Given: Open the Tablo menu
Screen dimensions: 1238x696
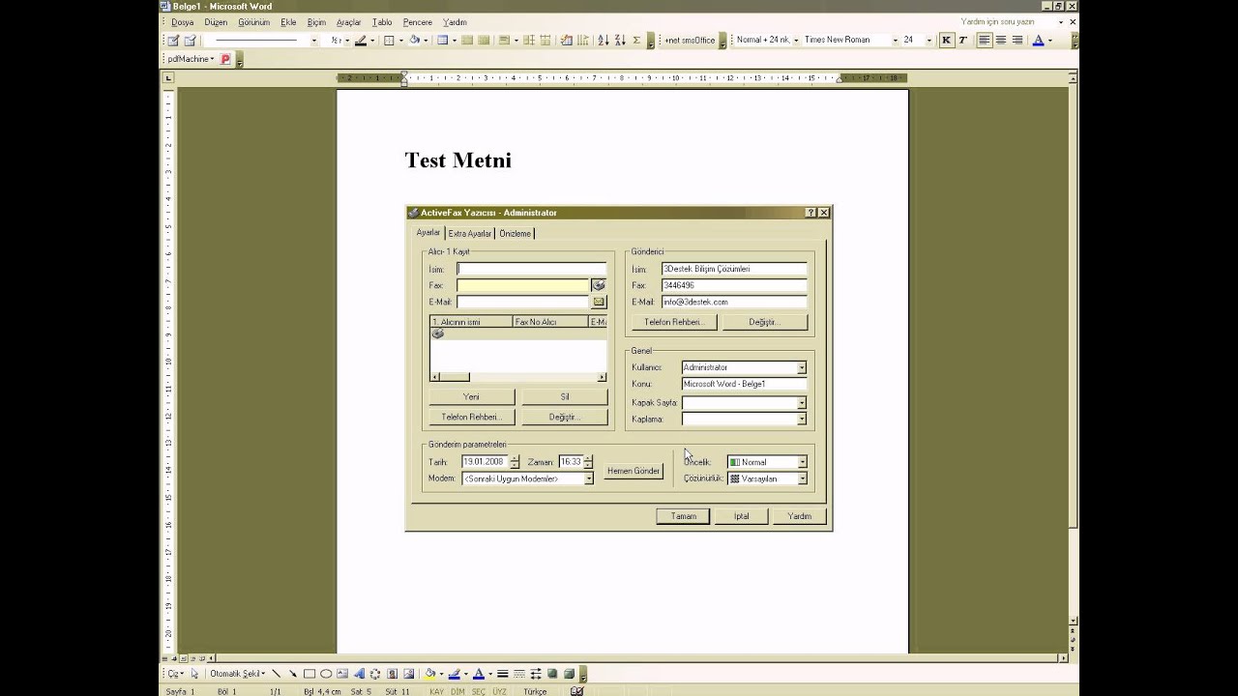Looking at the screenshot, I should pyautogui.click(x=382, y=22).
